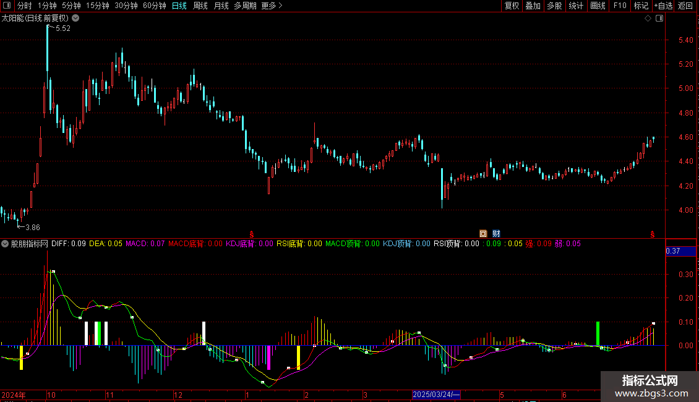Expand the 股朋指标网 indicator dropdown arrow
The image size is (699, 402).
[5, 244]
